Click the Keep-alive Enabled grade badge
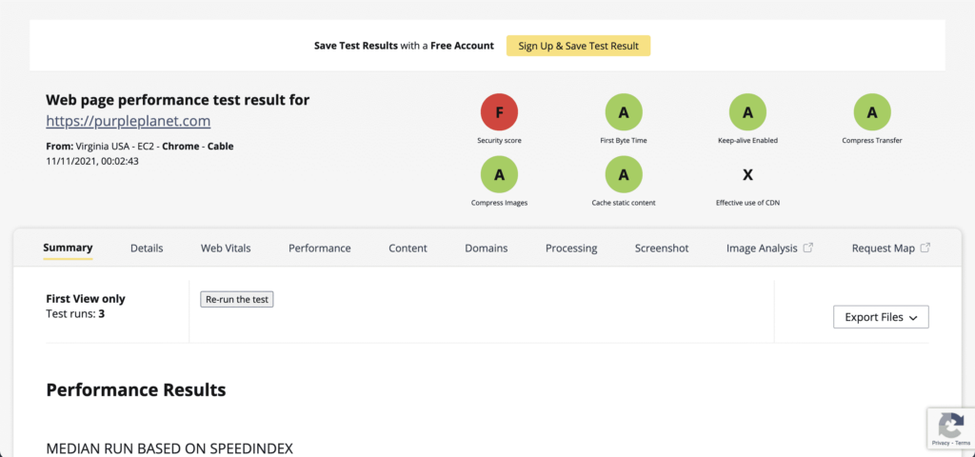 click(747, 112)
